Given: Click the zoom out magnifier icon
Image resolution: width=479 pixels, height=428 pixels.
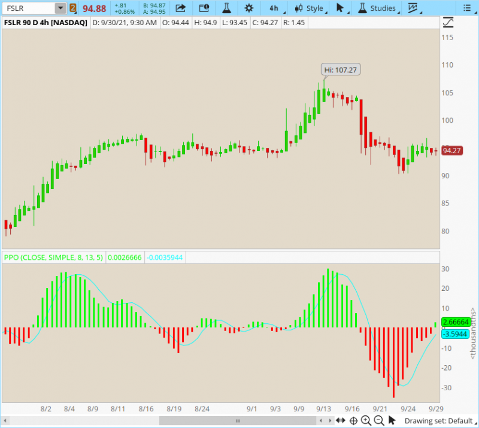Looking at the screenshot, I should pos(378,421).
